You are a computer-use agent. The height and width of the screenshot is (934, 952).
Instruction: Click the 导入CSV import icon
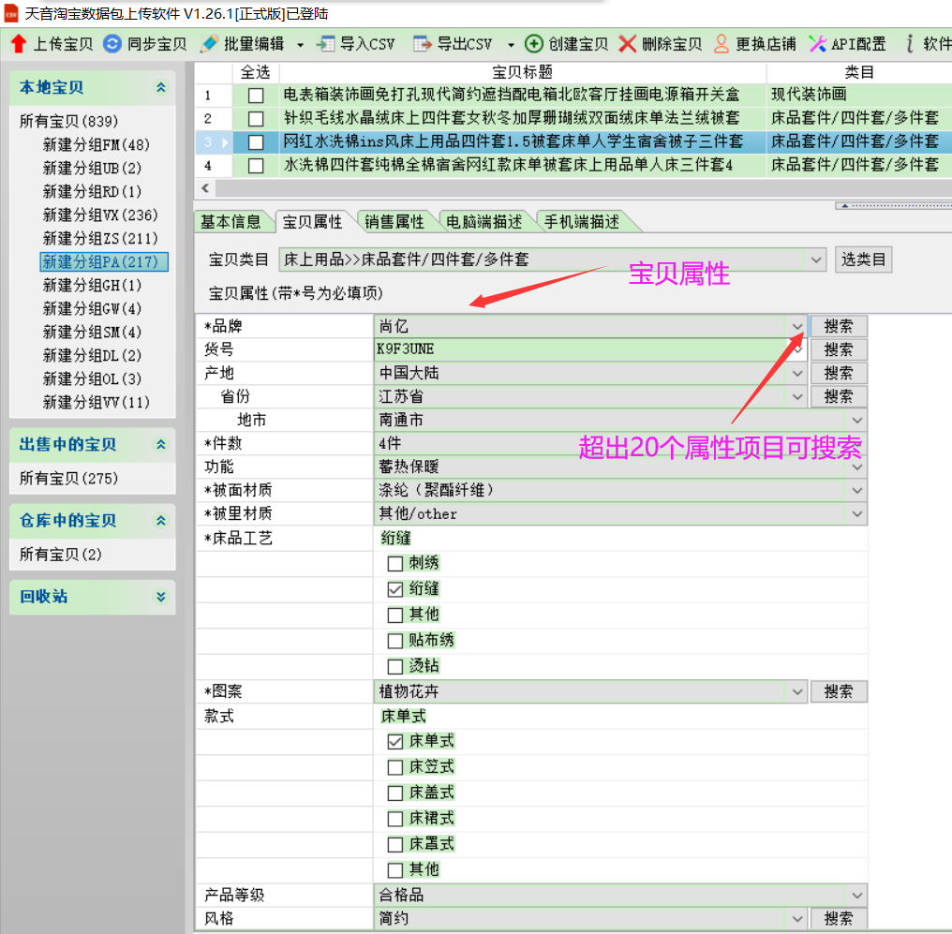click(x=325, y=44)
